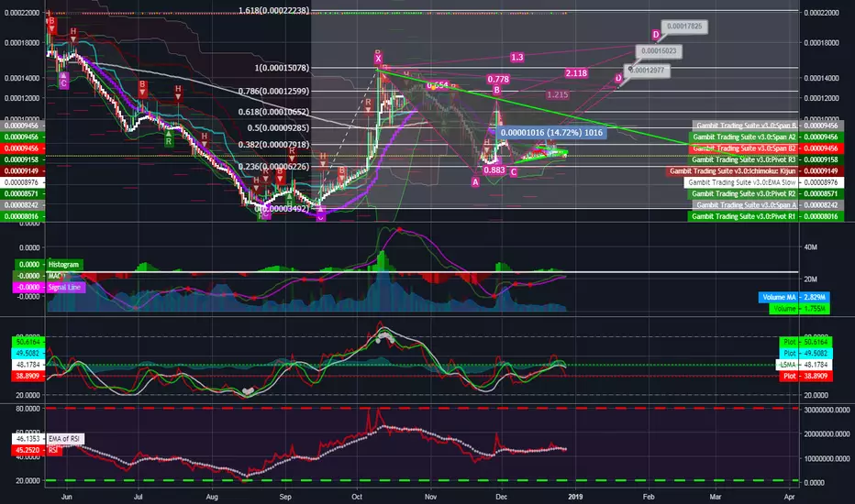Click the 1.215 harmonic ratio label
Image resolution: width=855 pixels, height=504 pixels.
(557, 94)
